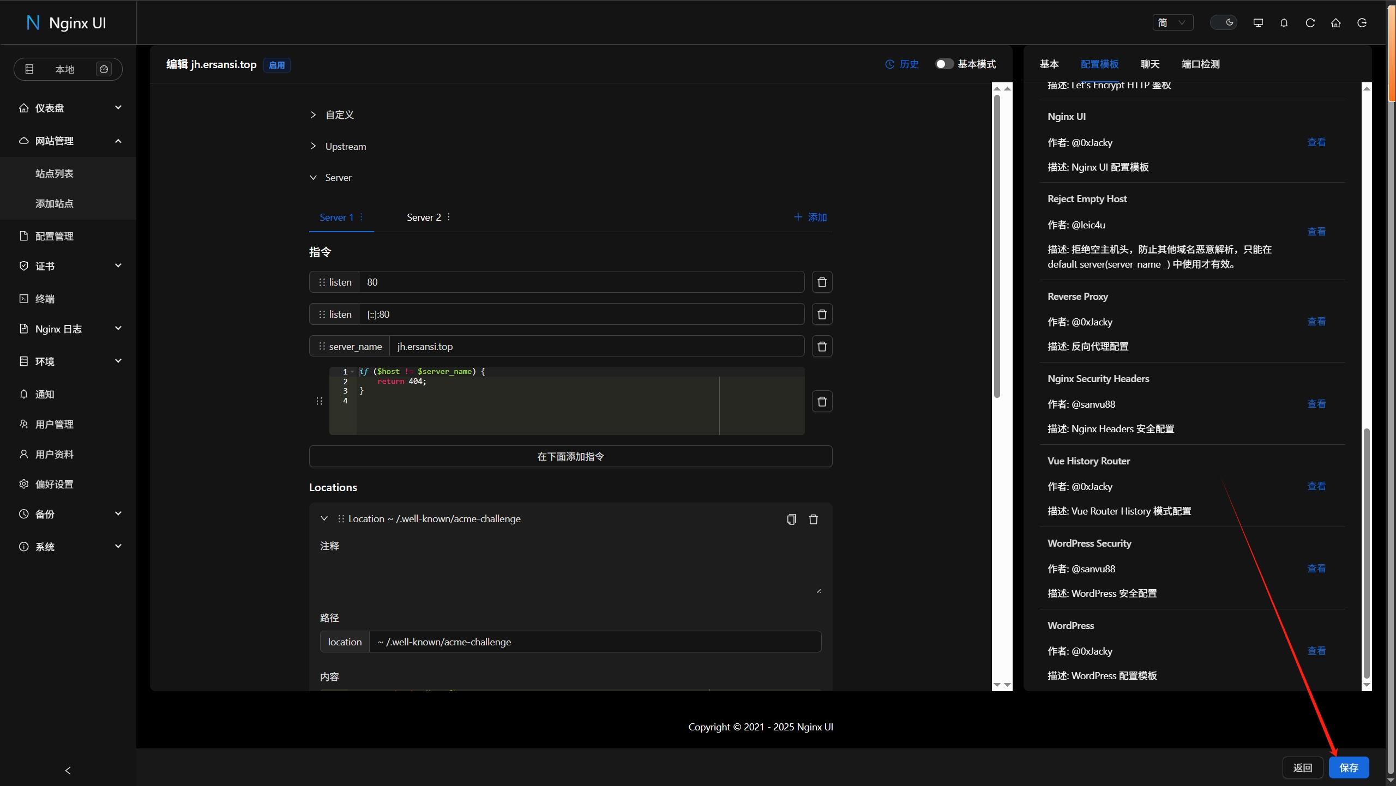Click the logout icon in header
The image size is (1396, 786).
(x=1362, y=22)
